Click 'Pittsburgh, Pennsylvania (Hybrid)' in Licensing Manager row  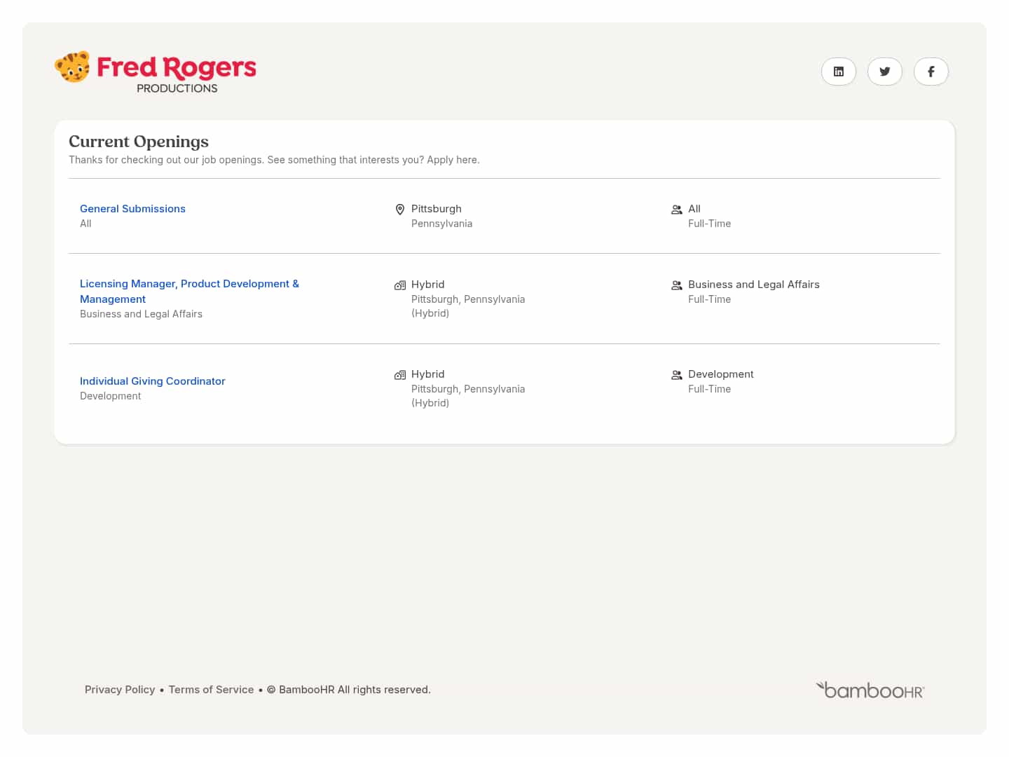pos(468,306)
